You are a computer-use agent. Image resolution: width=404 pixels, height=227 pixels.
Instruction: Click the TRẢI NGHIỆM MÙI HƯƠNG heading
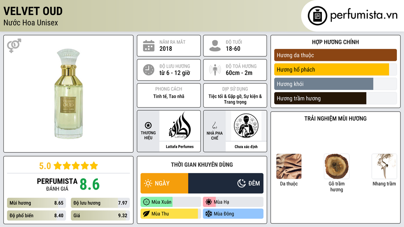[x=335, y=119]
